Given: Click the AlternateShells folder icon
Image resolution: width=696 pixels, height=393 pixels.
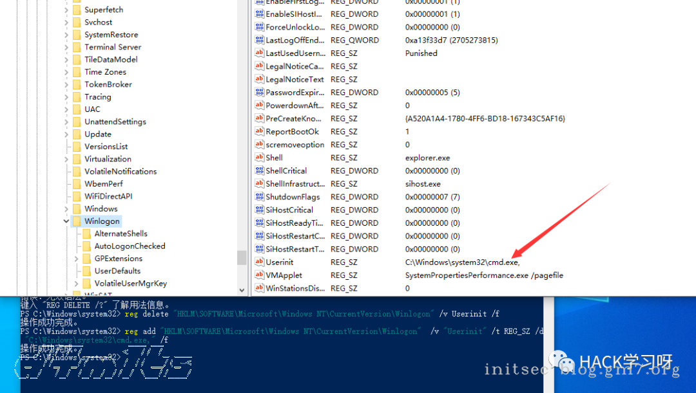Looking at the screenshot, I should point(87,233).
